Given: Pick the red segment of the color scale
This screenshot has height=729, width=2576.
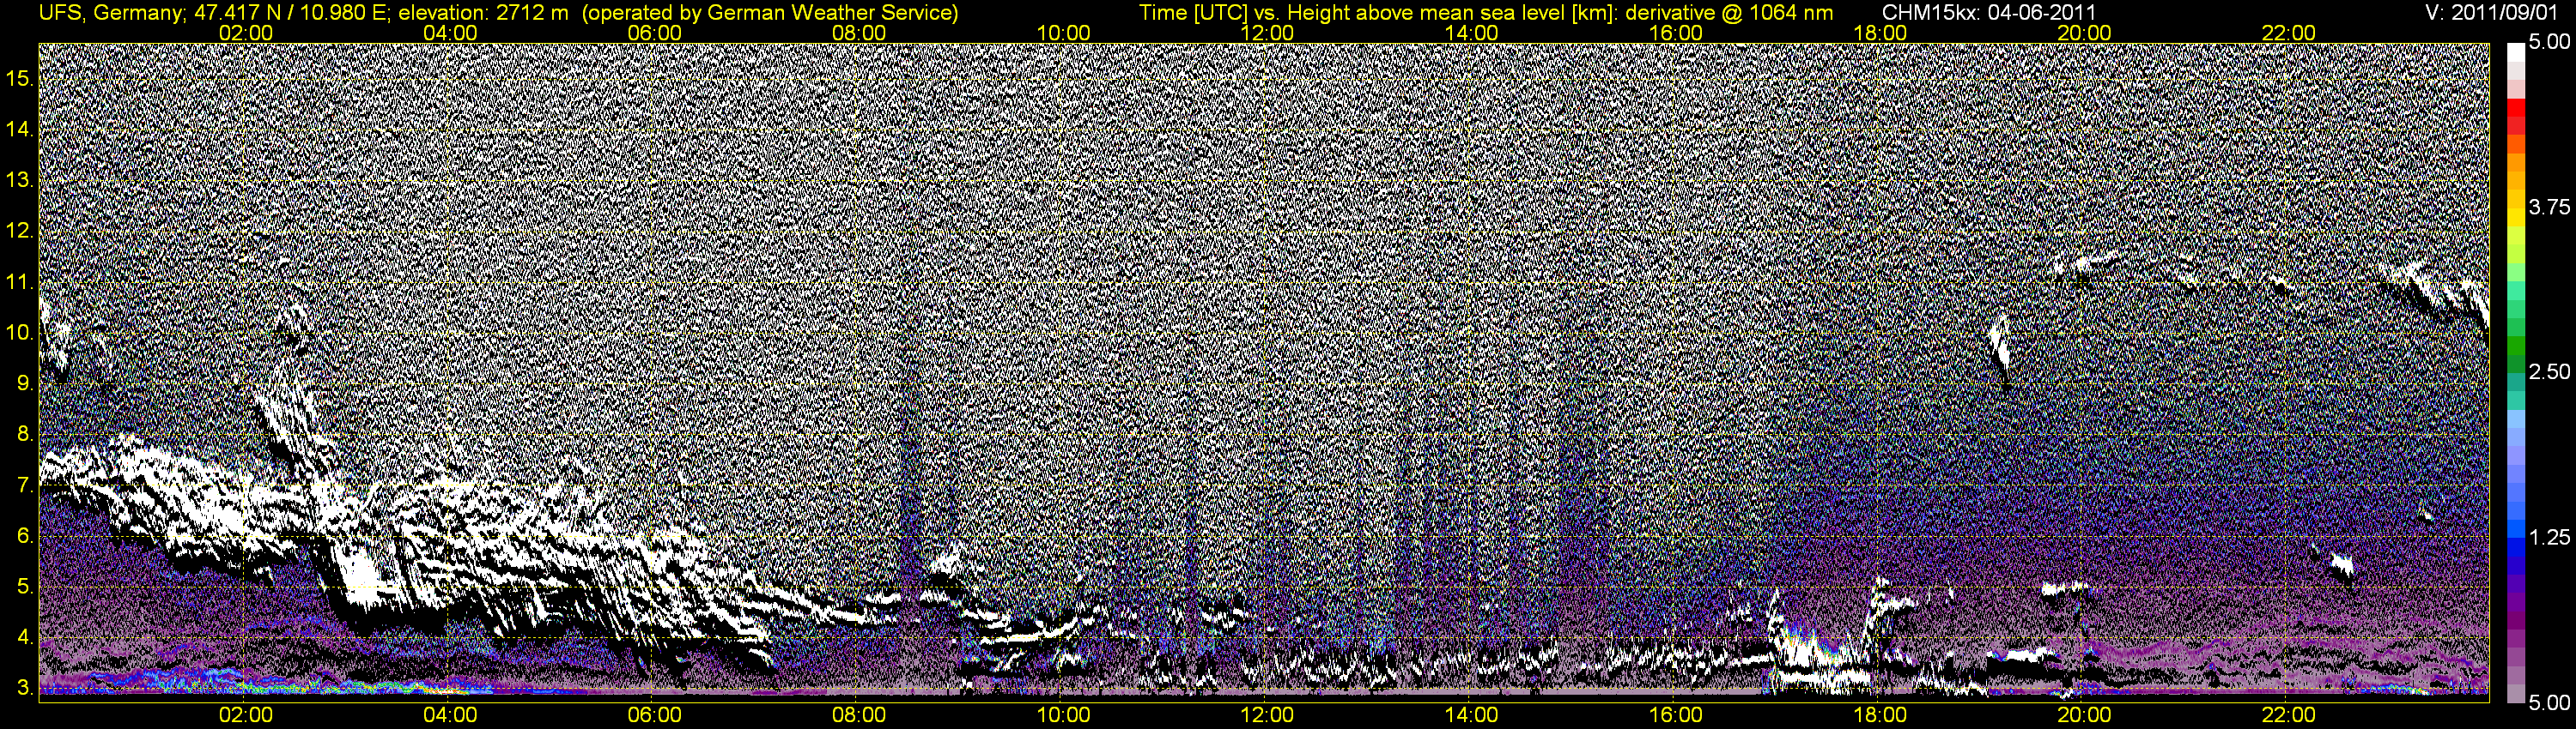Looking at the screenshot, I should (2516, 108).
